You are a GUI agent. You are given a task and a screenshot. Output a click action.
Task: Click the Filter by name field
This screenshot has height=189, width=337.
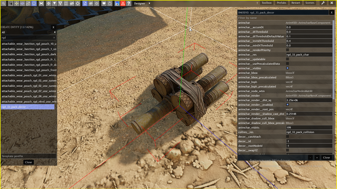click(x=285, y=18)
